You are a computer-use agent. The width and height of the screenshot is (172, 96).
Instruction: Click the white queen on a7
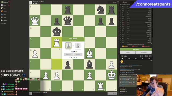pyautogui.click(x=35, y=21)
